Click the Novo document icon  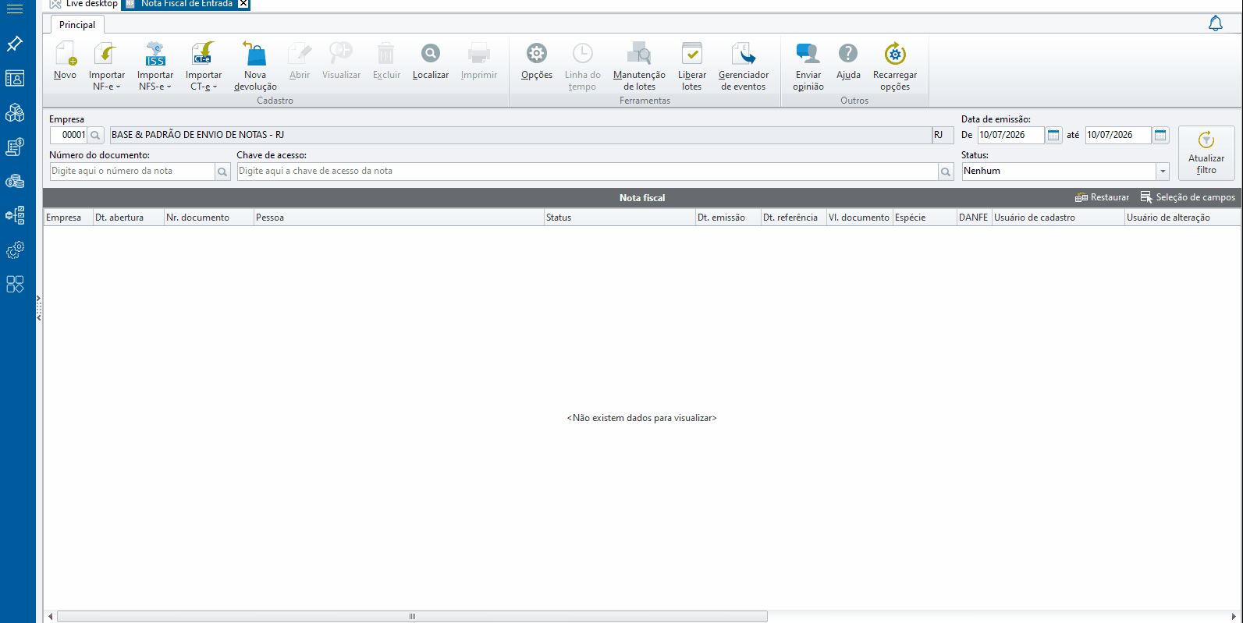point(66,54)
